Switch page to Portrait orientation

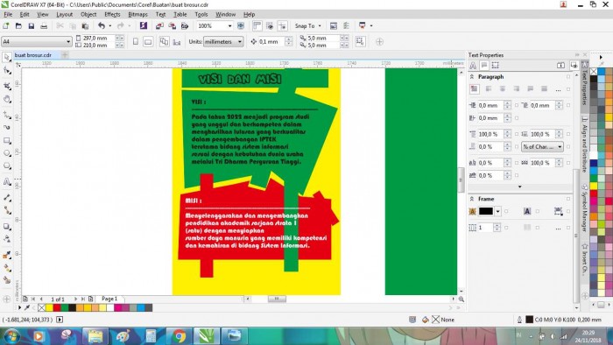(x=136, y=41)
